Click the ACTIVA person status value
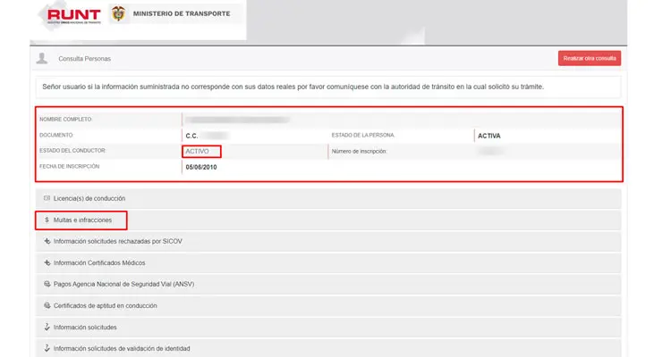 click(489, 136)
